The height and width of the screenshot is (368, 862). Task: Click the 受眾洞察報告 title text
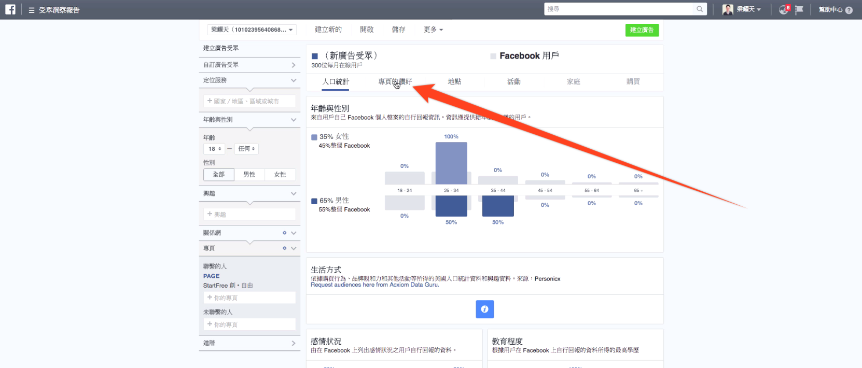(59, 10)
